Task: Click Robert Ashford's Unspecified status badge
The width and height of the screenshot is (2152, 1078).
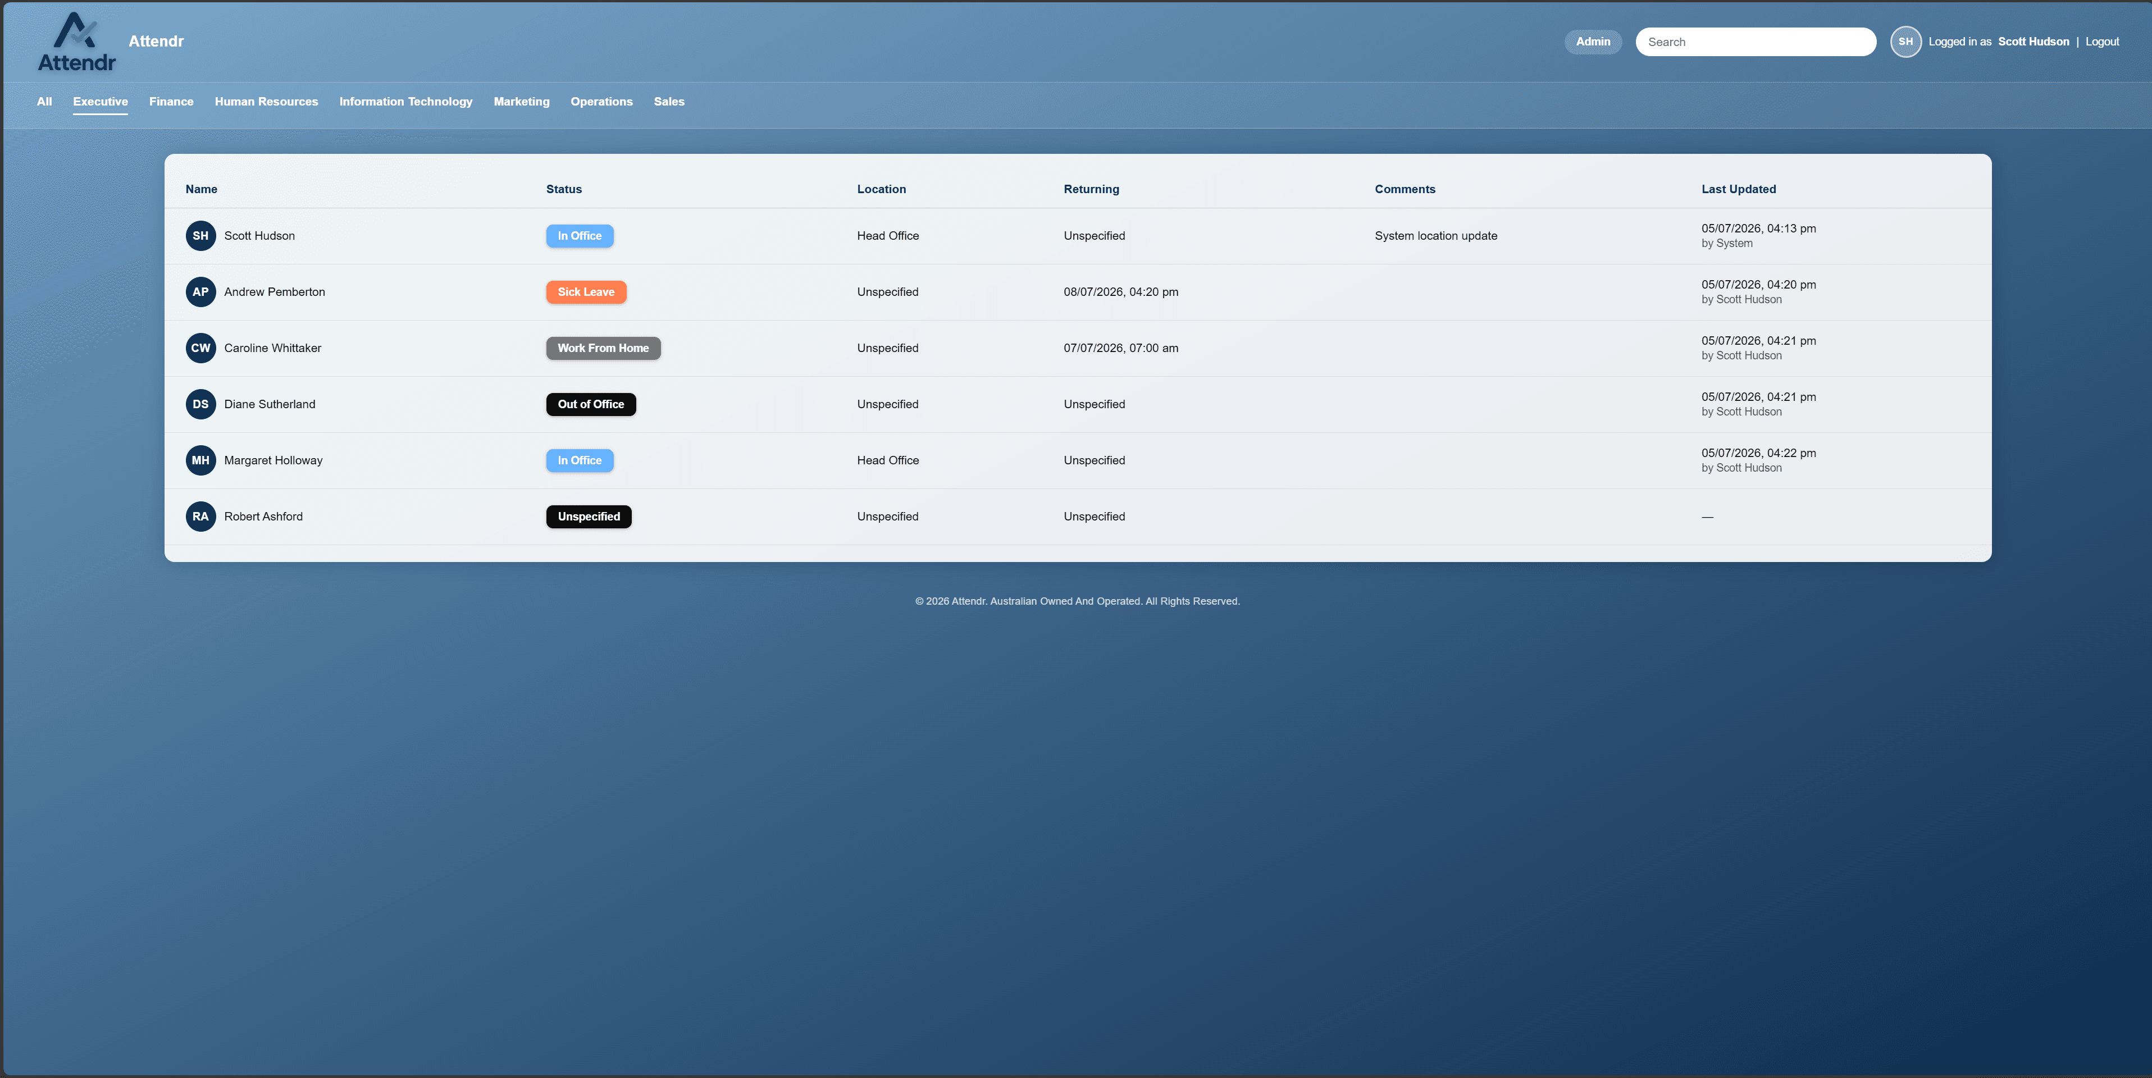Action: click(589, 517)
